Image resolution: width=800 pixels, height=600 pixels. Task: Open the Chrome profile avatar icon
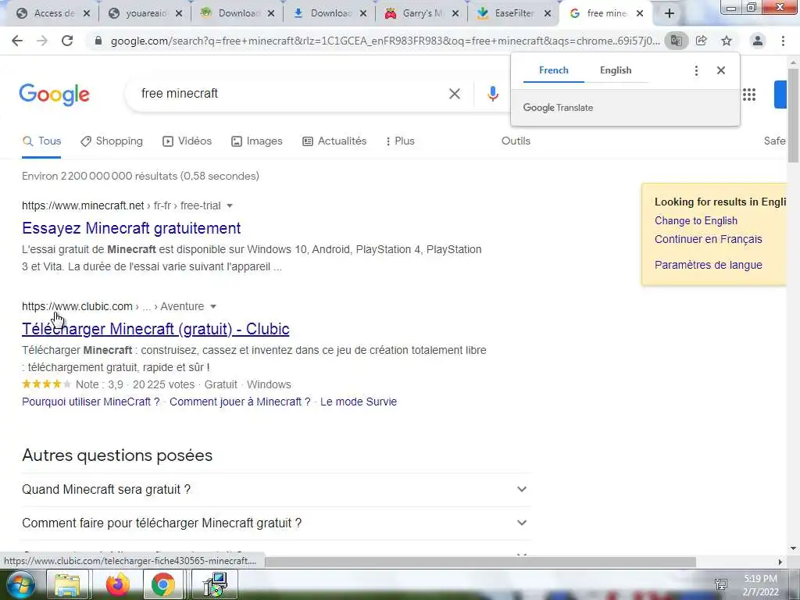[758, 41]
